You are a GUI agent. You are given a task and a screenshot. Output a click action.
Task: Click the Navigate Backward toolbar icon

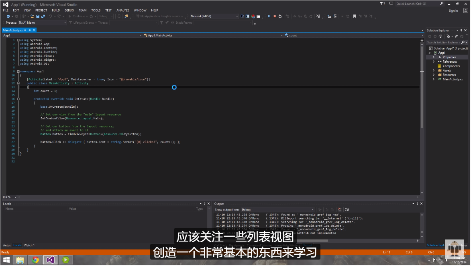pos(8,16)
